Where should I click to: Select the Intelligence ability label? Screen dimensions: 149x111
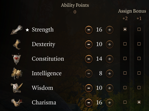[47, 73]
